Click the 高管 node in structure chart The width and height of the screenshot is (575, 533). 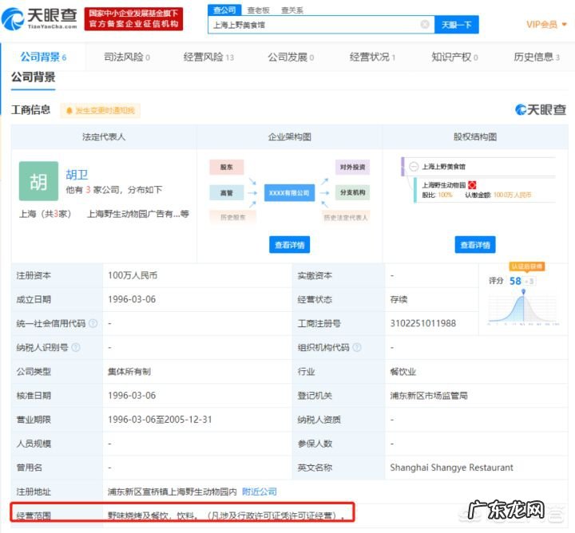[x=226, y=192]
